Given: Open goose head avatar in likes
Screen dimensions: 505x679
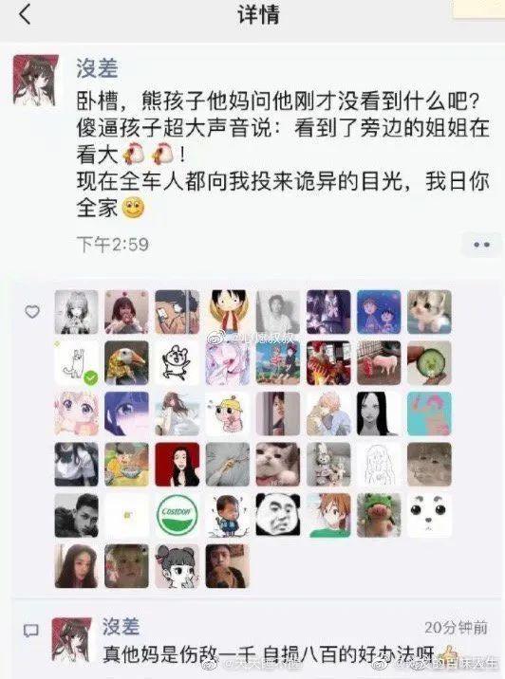Looking at the screenshot, I should point(126,363).
